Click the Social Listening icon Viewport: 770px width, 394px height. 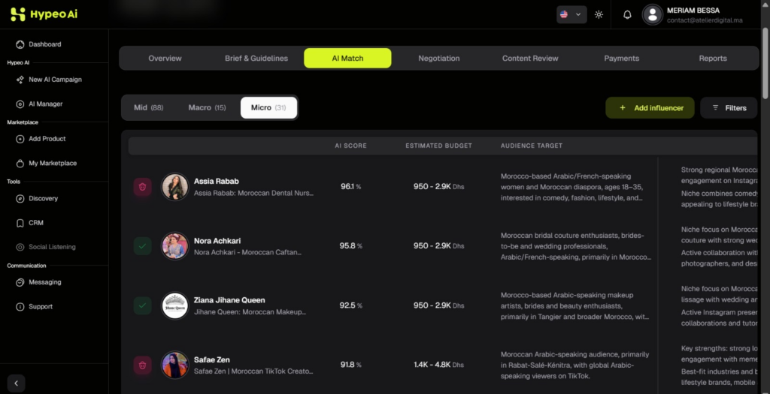coord(20,247)
